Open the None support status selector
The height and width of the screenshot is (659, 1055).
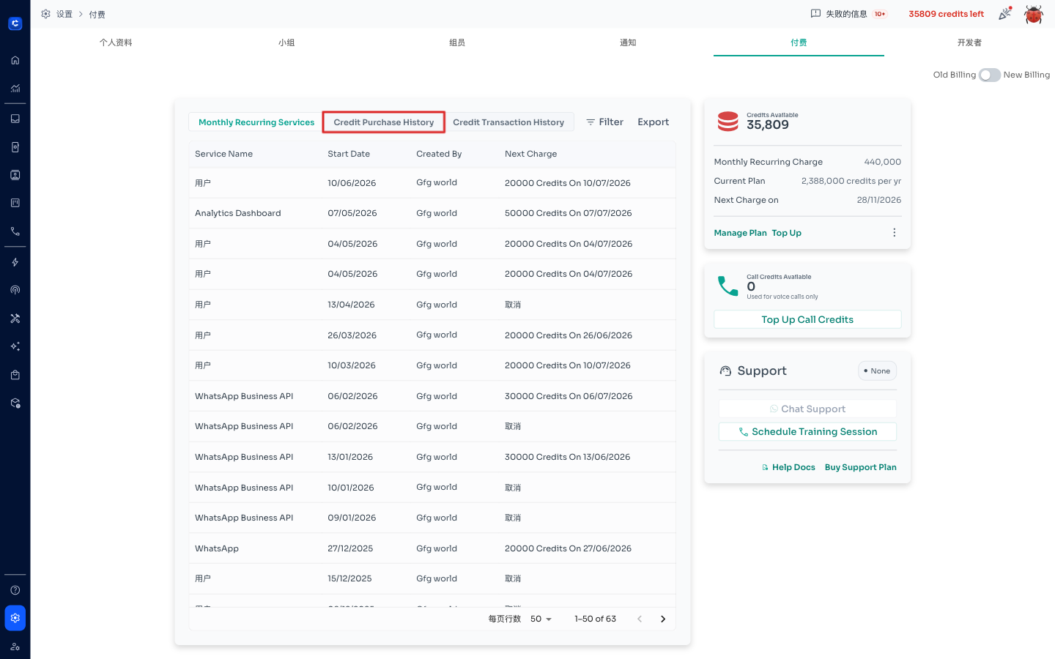(x=877, y=371)
